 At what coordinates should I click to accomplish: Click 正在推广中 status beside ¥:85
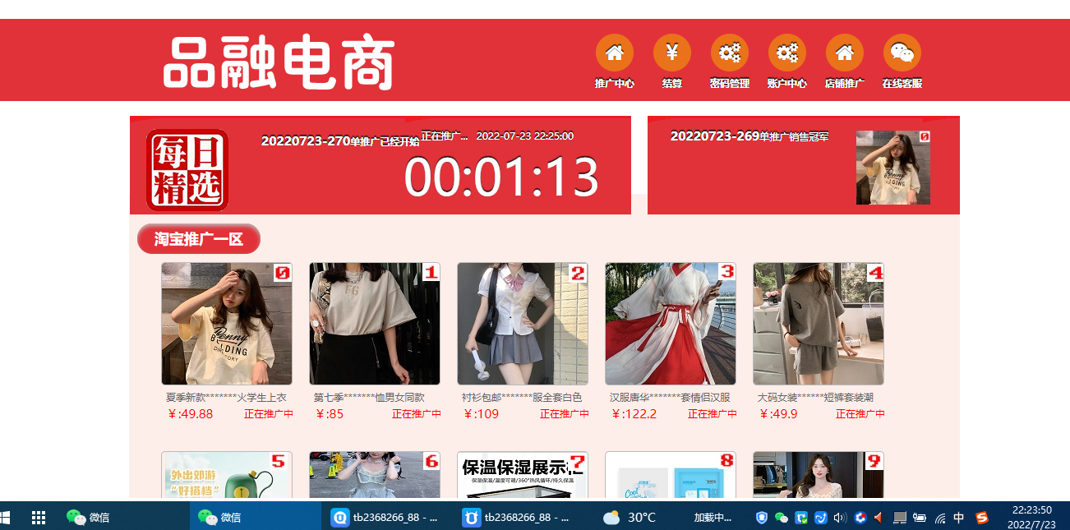click(417, 414)
